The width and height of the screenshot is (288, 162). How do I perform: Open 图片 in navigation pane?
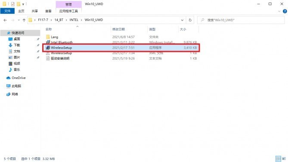click(x=17, y=57)
